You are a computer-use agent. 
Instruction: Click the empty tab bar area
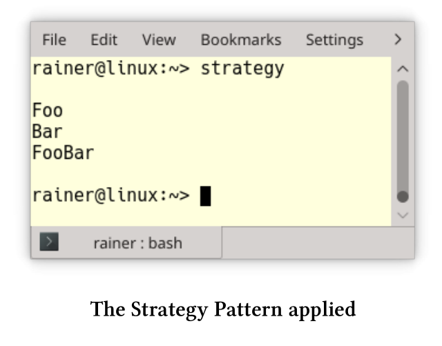[318, 242]
